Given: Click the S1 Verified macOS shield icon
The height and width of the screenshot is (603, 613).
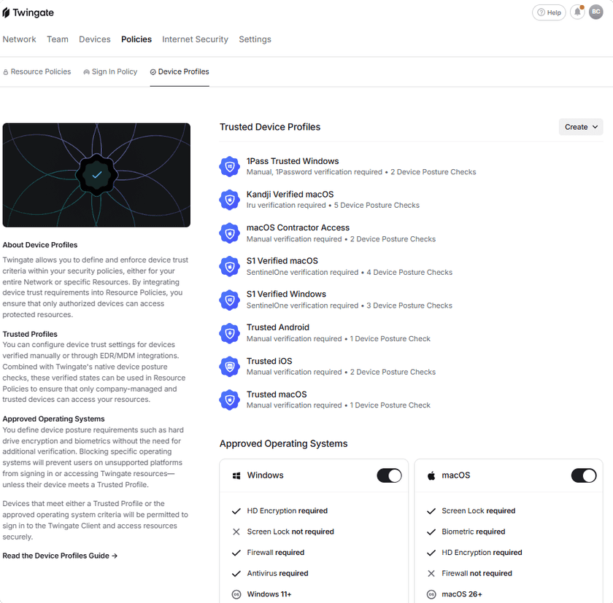Looking at the screenshot, I should click(x=230, y=266).
